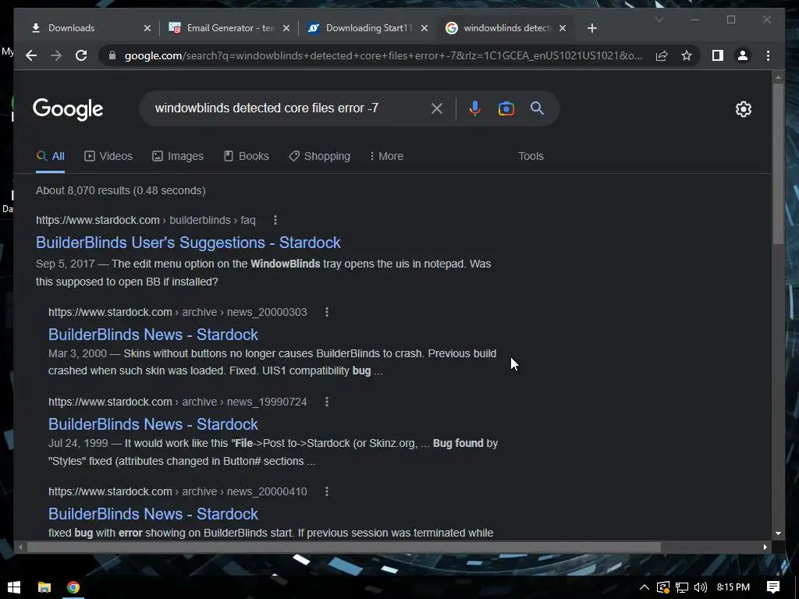This screenshot has height=599, width=799.
Task: Open the tab search dropdown arrow
Action: pyautogui.click(x=659, y=19)
